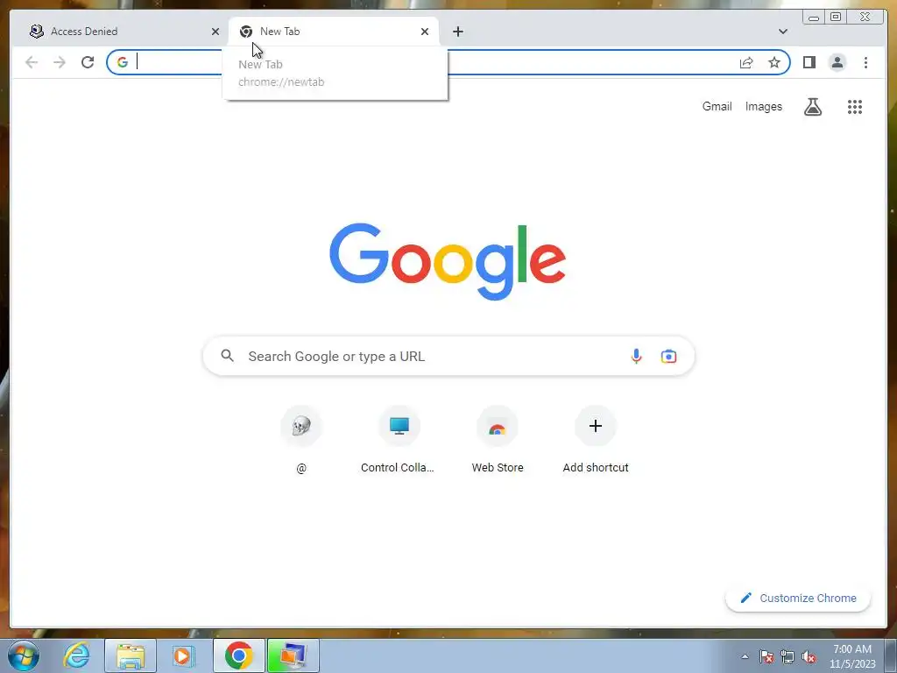Open the Action Center flag icon

pyautogui.click(x=766, y=656)
